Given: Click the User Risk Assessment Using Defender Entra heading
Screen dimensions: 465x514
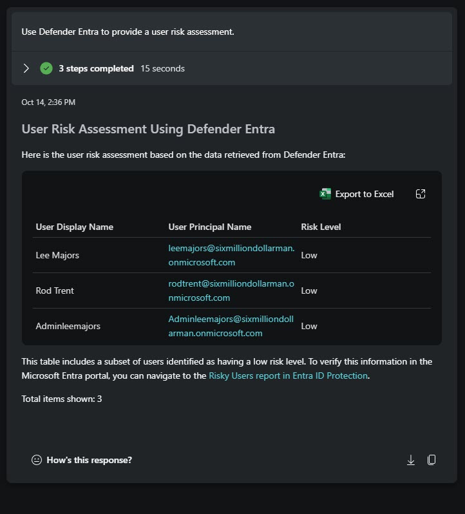Looking at the screenshot, I should click(148, 129).
